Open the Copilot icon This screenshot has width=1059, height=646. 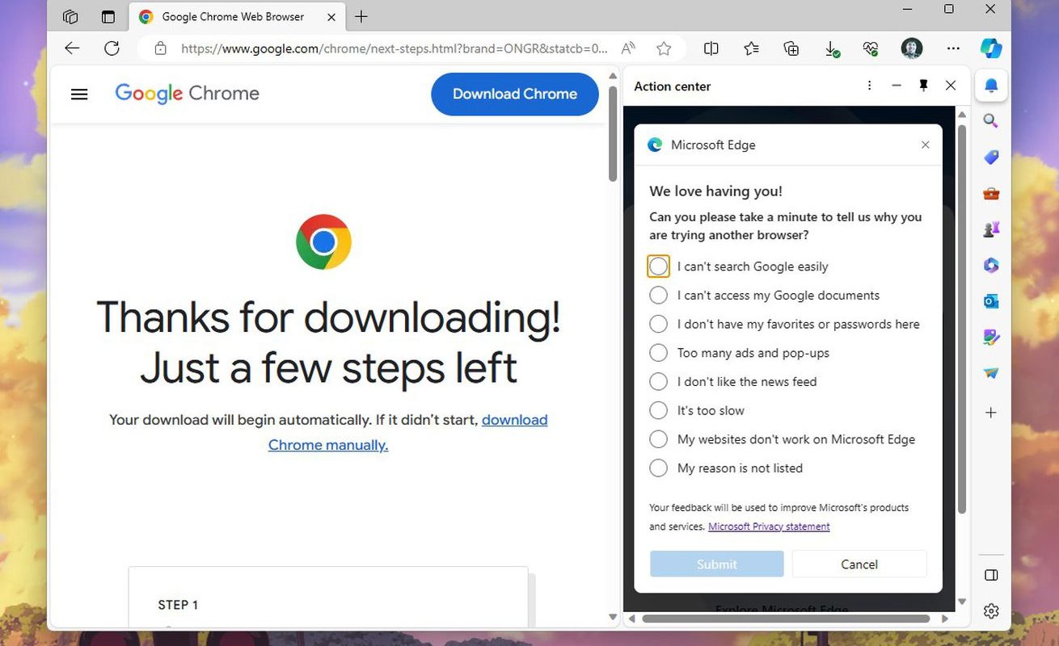pyautogui.click(x=991, y=48)
